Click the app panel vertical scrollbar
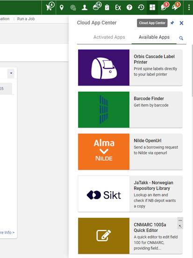 [192, 71]
